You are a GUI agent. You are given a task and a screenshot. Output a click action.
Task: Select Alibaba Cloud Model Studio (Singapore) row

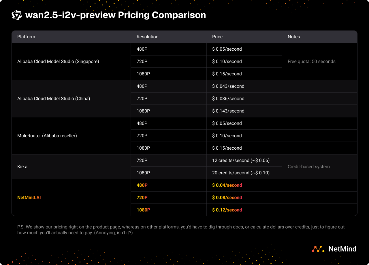(58, 62)
